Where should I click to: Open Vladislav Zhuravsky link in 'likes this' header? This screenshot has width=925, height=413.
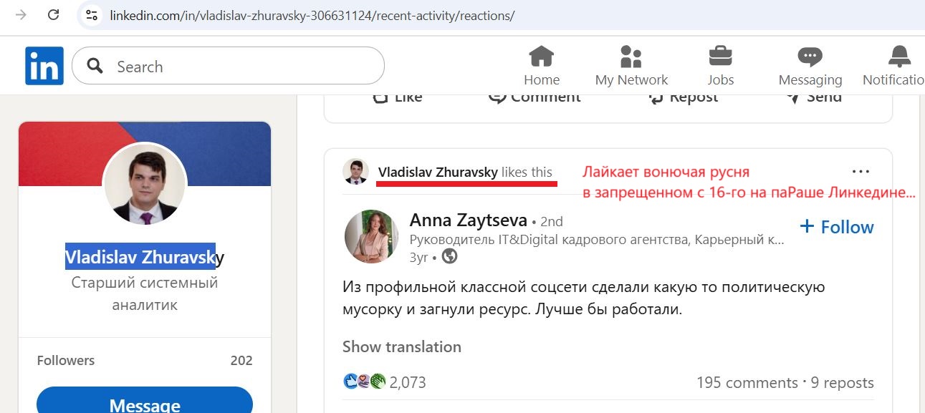[x=438, y=172]
